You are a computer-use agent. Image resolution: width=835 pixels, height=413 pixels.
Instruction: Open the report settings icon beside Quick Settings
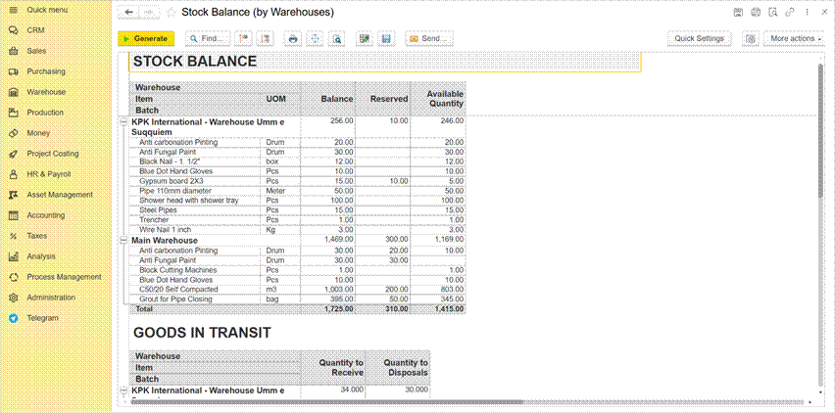(750, 39)
